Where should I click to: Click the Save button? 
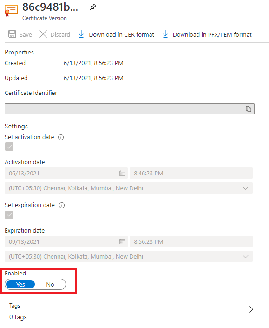pyautogui.click(x=20, y=34)
